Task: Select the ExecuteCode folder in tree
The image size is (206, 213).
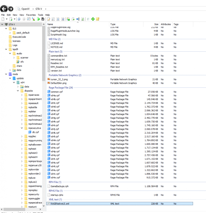Action: pos(19,37)
